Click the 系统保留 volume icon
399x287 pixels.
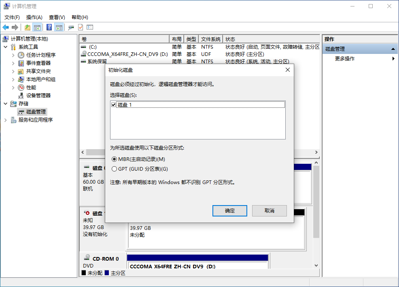(83, 62)
